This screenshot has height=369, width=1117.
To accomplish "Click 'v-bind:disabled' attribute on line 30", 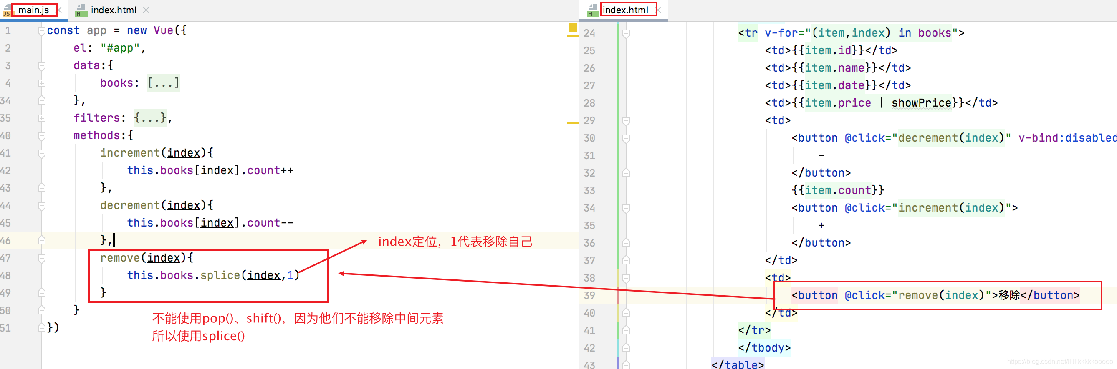I will tap(1068, 137).
